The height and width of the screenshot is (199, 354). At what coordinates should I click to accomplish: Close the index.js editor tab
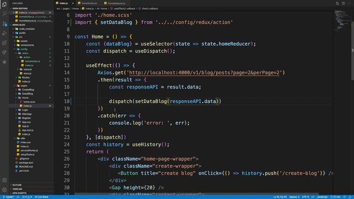pyautogui.click(x=72, y=3)
